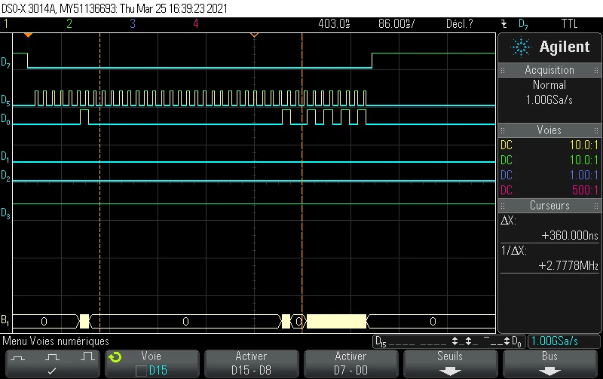Image resolution: width=603 pixels, height=379 pixels.
Task: Click the 1/ΔX +2.7778MHz value
Action: point(568,266)
